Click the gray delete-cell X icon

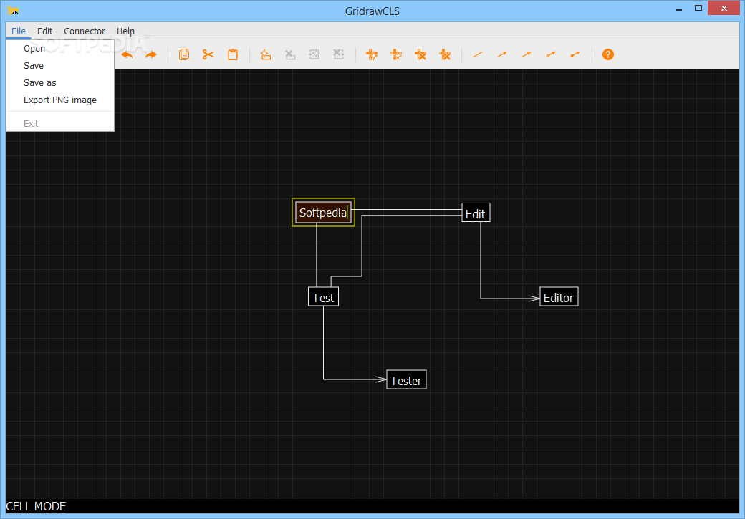(x=290, y=54)
